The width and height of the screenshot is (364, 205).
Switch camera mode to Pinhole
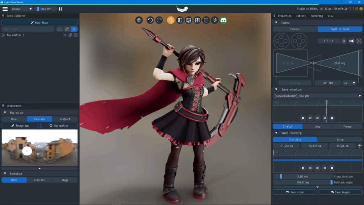295,29
